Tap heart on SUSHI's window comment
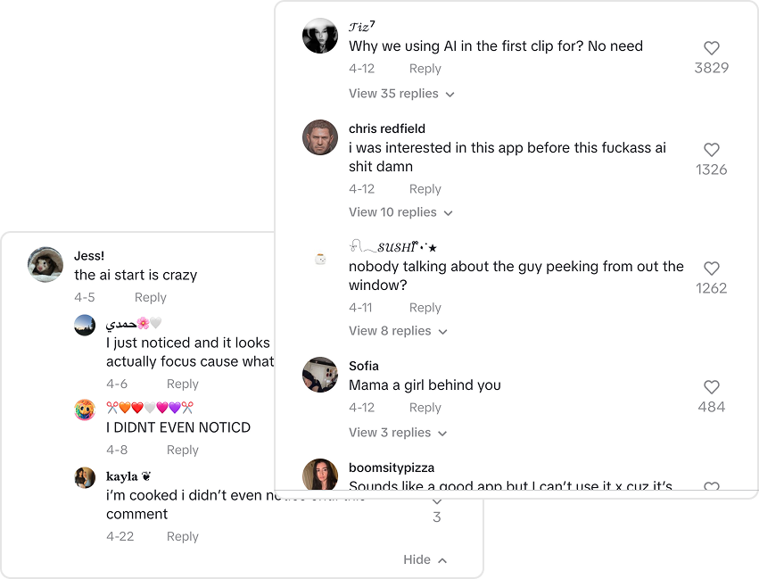This screenshot has width=759, height=579. point(711,269)
